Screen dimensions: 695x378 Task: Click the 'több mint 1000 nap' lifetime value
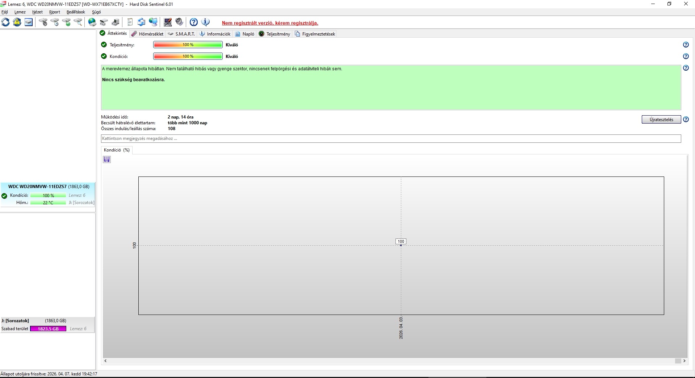(x=187, y=123)
